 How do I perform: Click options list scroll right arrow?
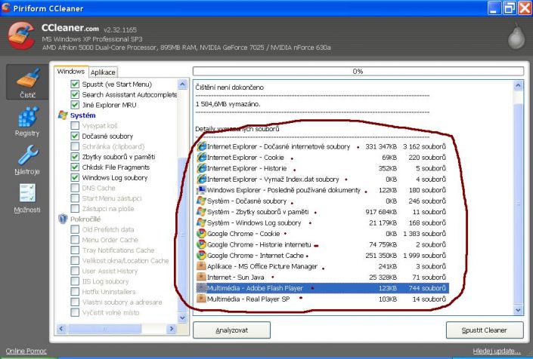pyautogui.click(x=172, y=329)
